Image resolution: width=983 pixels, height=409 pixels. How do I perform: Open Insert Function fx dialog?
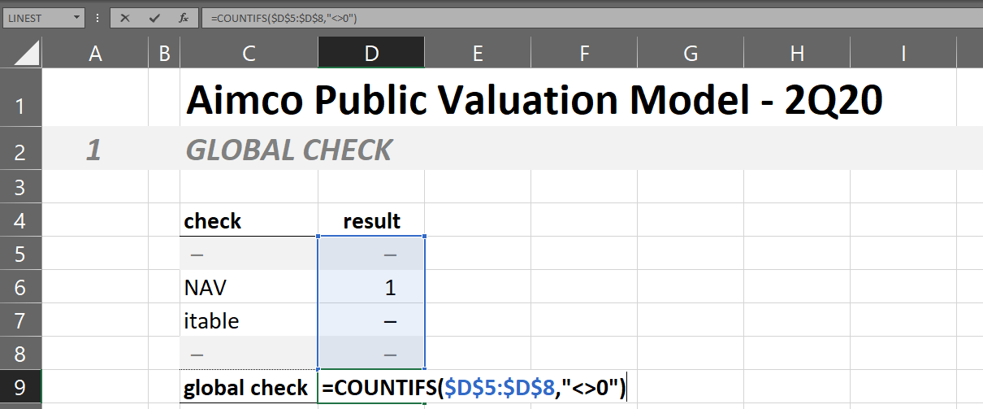(184, 17)
